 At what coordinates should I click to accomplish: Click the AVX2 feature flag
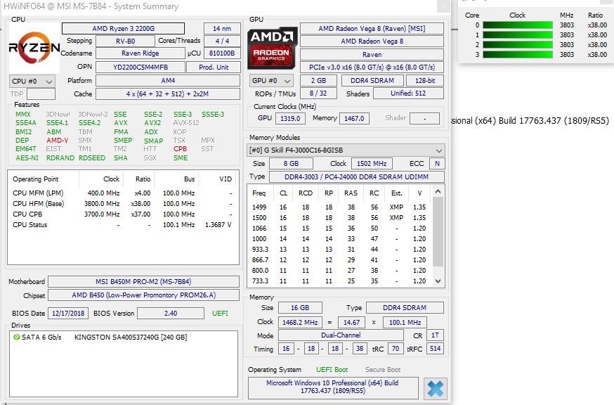(x=152, y=123)
